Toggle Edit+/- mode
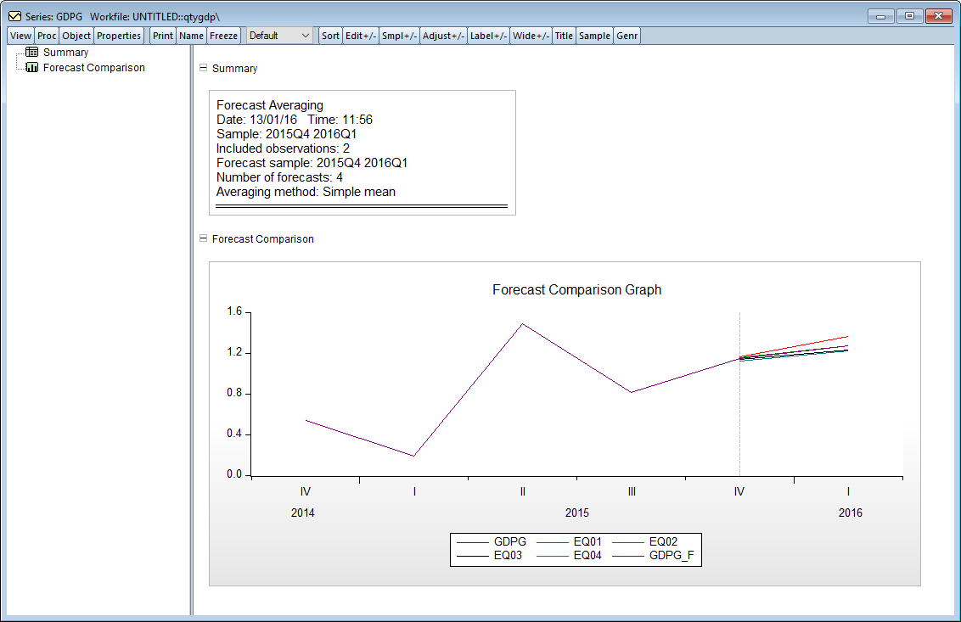This screenshot has height=622, width=961. pyautogui.click(x=361, y=36)
